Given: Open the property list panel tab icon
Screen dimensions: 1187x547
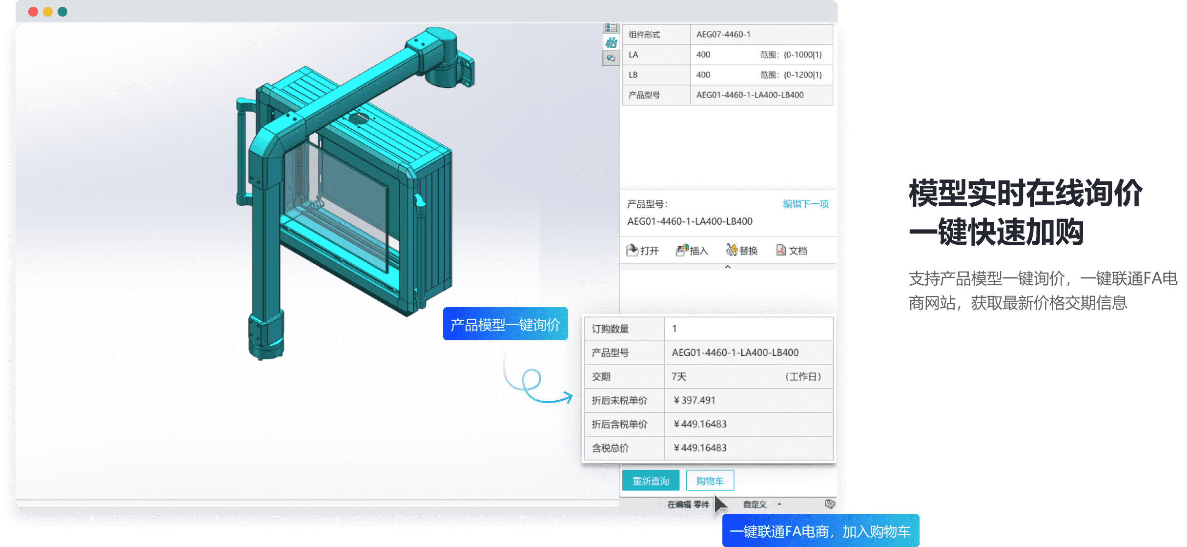Looking at the screenshot, I should 611,27.
